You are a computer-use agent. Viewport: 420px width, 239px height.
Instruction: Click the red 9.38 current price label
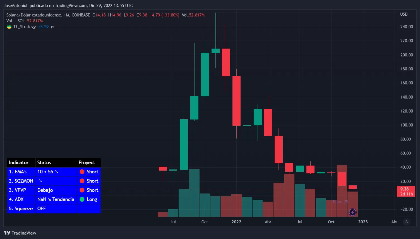pyautogui.click(x=405, y=189)
